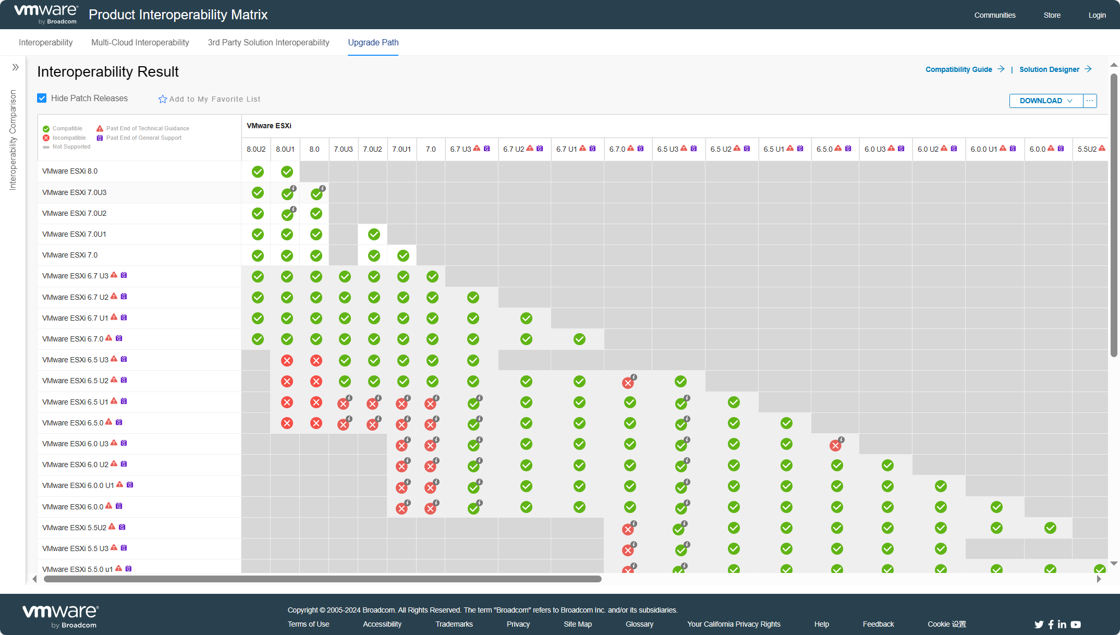Click compatible icon for ESXi 5.5U2 to 6.0.0
1120x635 pixels.
tap(1050, 528)
